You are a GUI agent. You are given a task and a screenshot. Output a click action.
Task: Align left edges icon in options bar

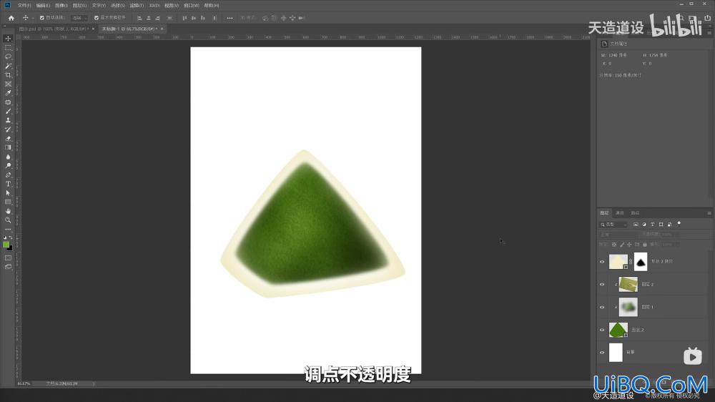tap(139, 18)
